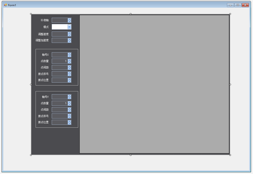Image resolution: width=253 pixels, height=174 pixels.
Task: Click the 调整速度 numeric input field
Action: 60,34
